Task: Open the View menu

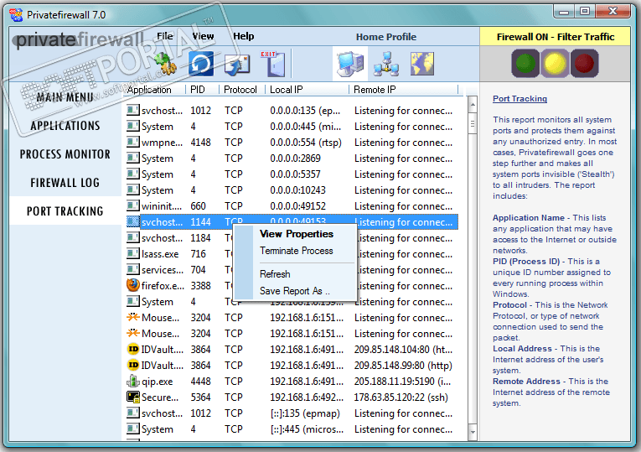Action: [x=203, y=36]
